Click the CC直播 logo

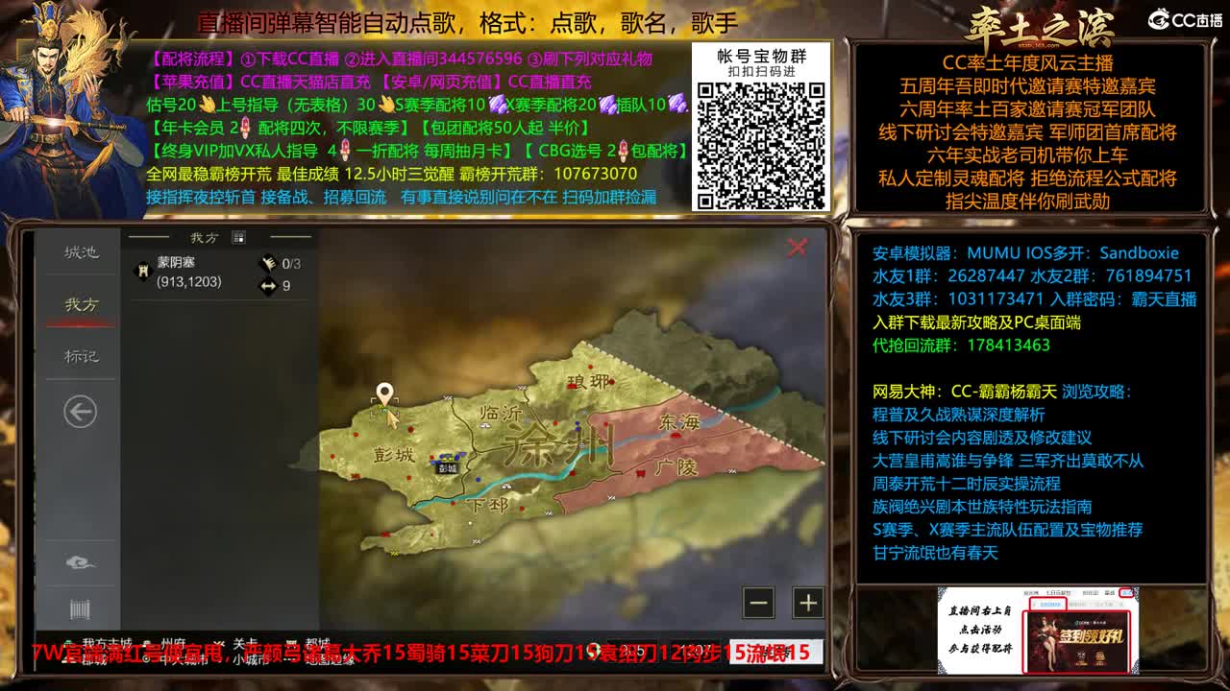1186,20
